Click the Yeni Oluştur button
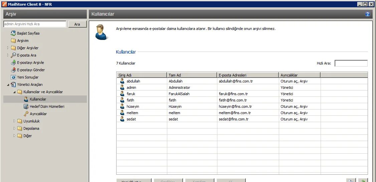The height and width of the screenshot is (182, 376). [x=134, y=181]
